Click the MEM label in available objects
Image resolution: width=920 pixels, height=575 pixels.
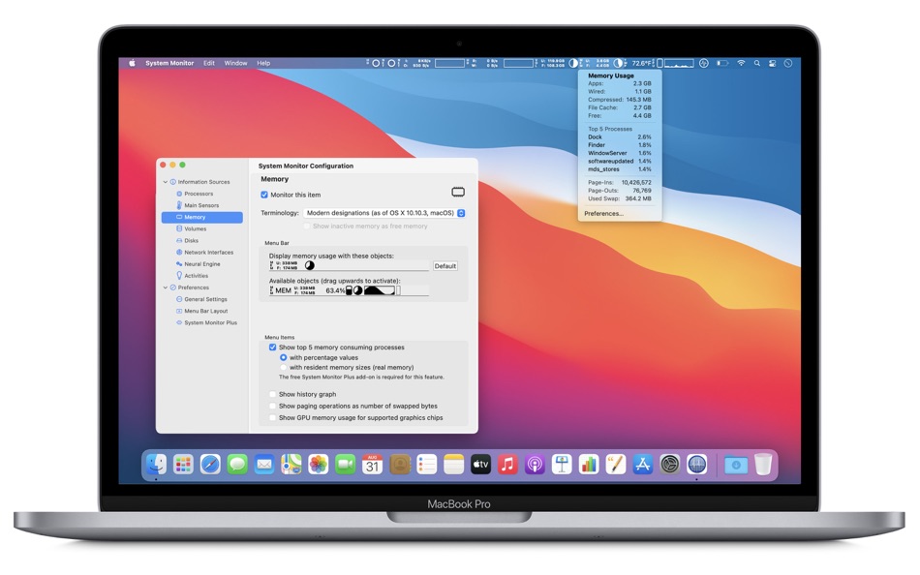[x=283, y=290]
